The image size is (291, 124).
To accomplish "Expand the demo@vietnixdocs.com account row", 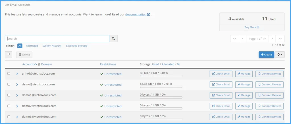I will (17, 85).
